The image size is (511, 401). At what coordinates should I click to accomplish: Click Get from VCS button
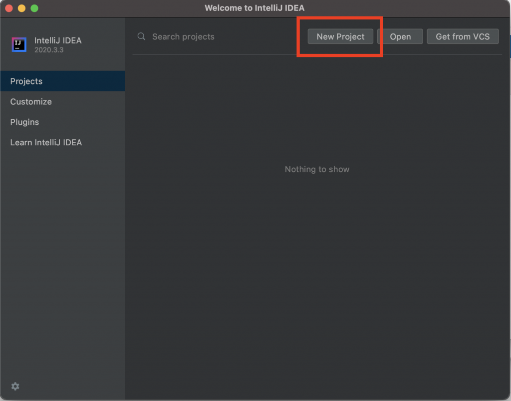coord(463,36)
